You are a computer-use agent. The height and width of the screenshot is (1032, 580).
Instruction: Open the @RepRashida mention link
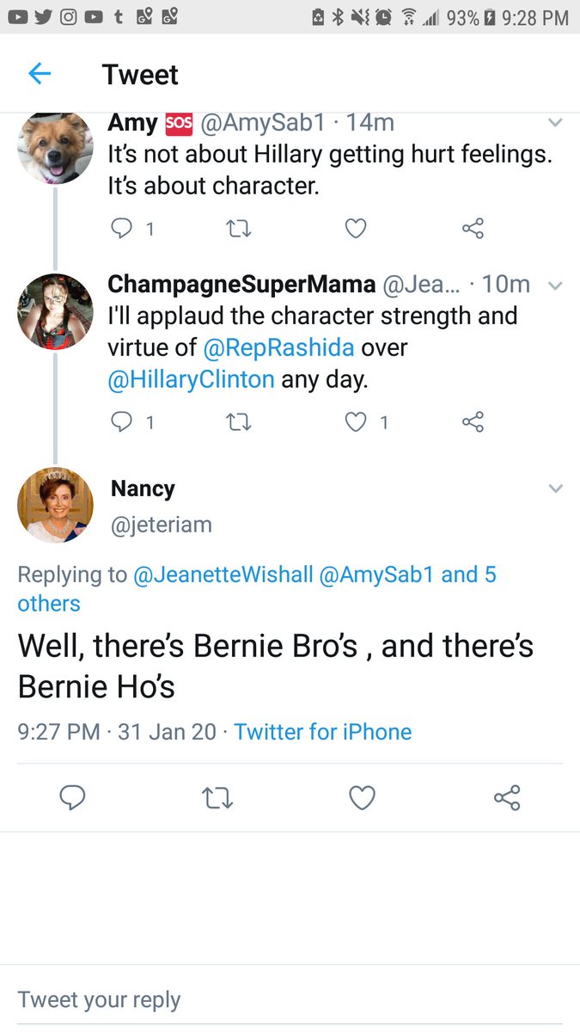pyautogui.click(x=279, y=347)
